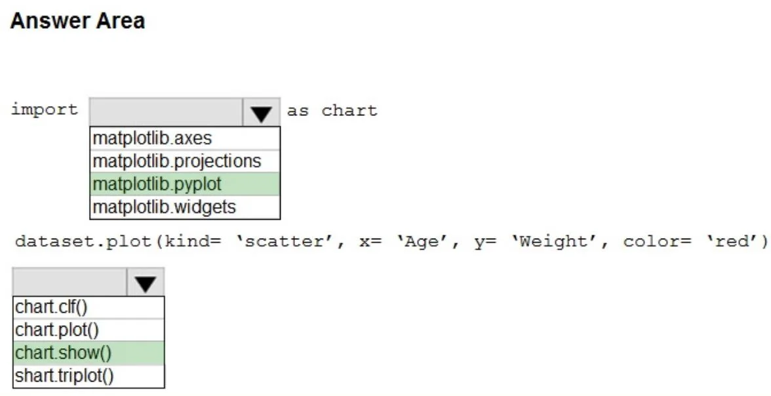Select chart.clf() option
The height and width of the screenshot is (396, 771).
tap(89, 307)
